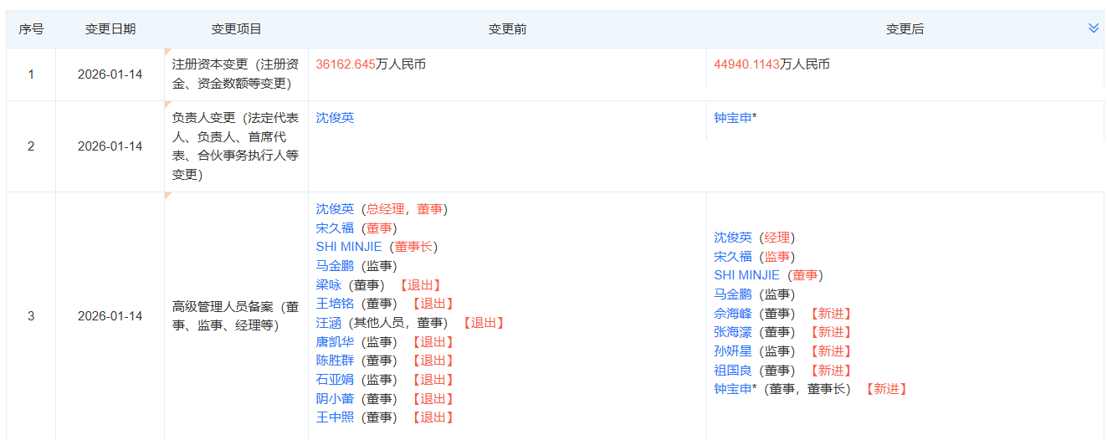1107x440 pixels.
Task: Click the orange corner marker on 负责人变更 cell
Action: (168, 105)
